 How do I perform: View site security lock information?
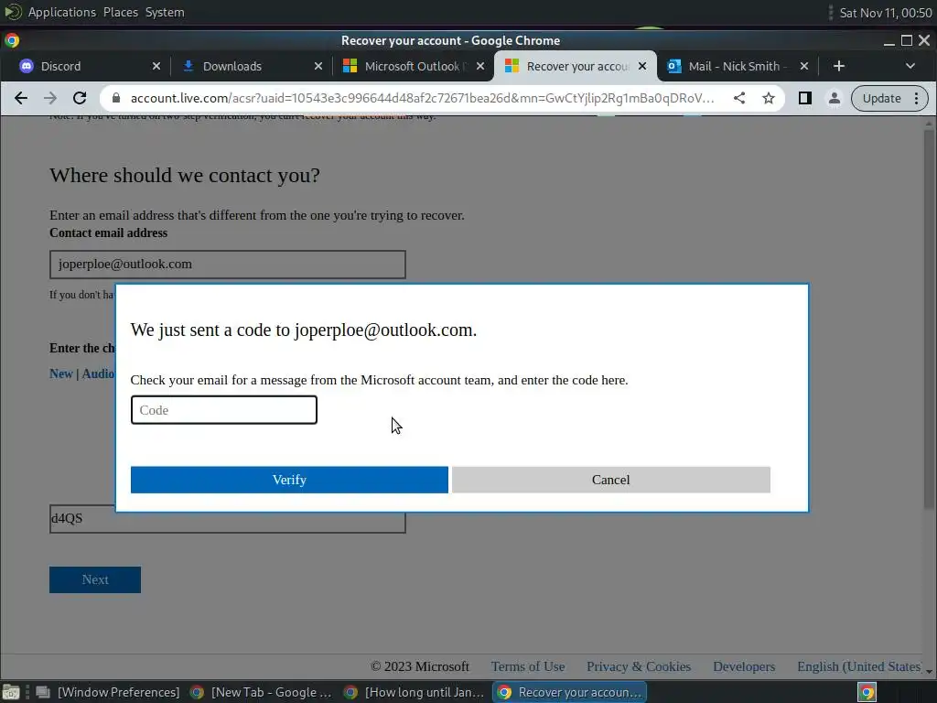coord(116,98)
